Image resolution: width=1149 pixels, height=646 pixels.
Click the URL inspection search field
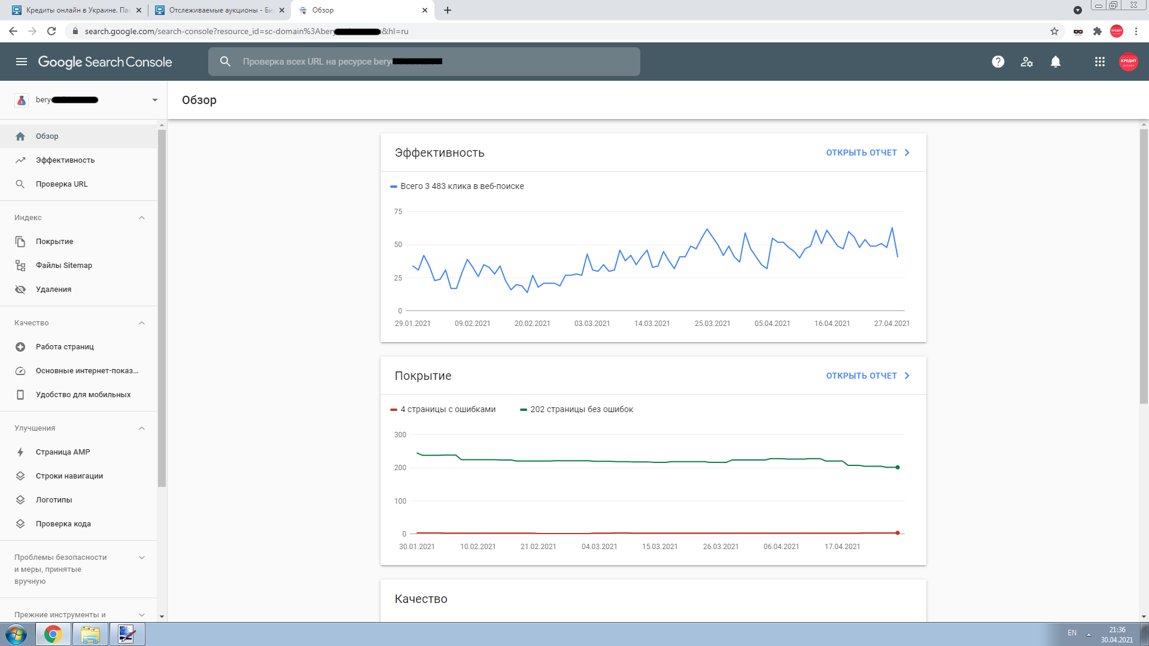click(x=424, y=62)
